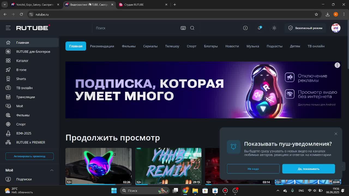
Task: Open Моё in the sidebar
Action: [x=29, y=106]
